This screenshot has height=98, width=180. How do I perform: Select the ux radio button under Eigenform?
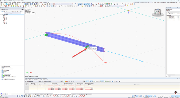[4, 17]
